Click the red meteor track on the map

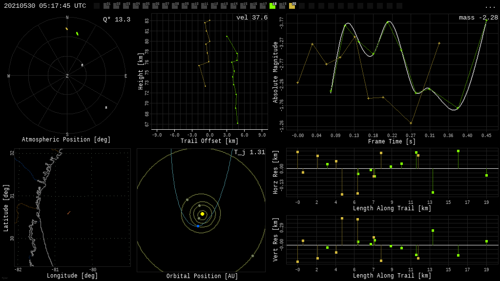pyautogui.click(x=69, y=213)
